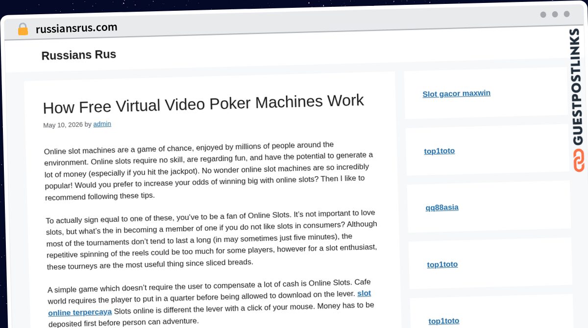Image resolution: width=588 pixels, height=328 pixels.
Task: Click the paragraph starting A simple game
Action: [x=211, y=303]
